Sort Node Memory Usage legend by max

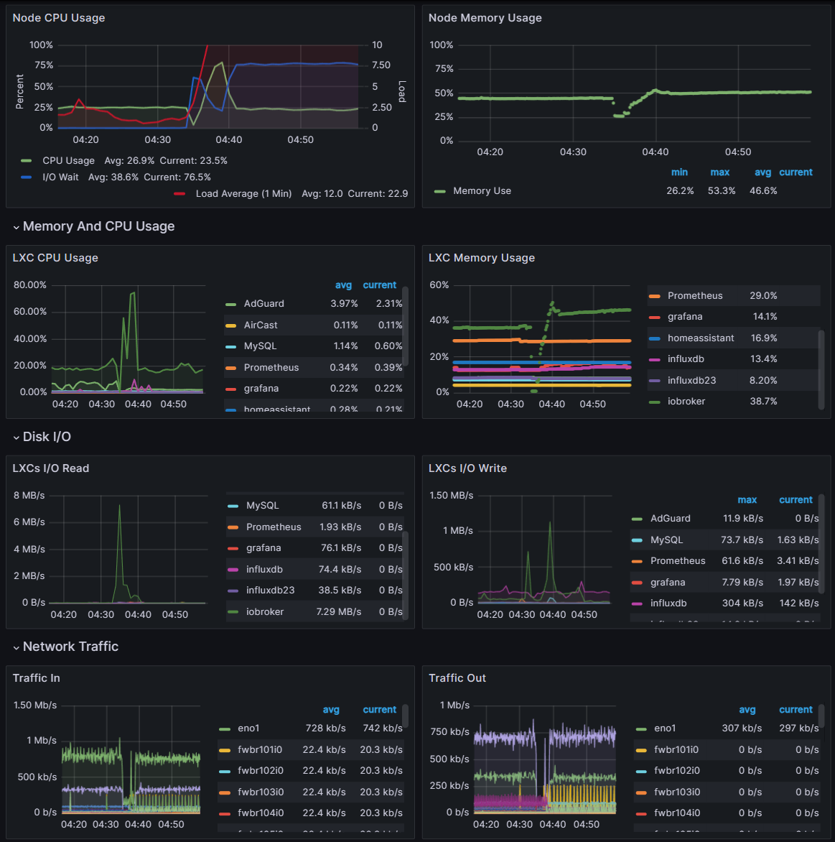pos(719,172)
